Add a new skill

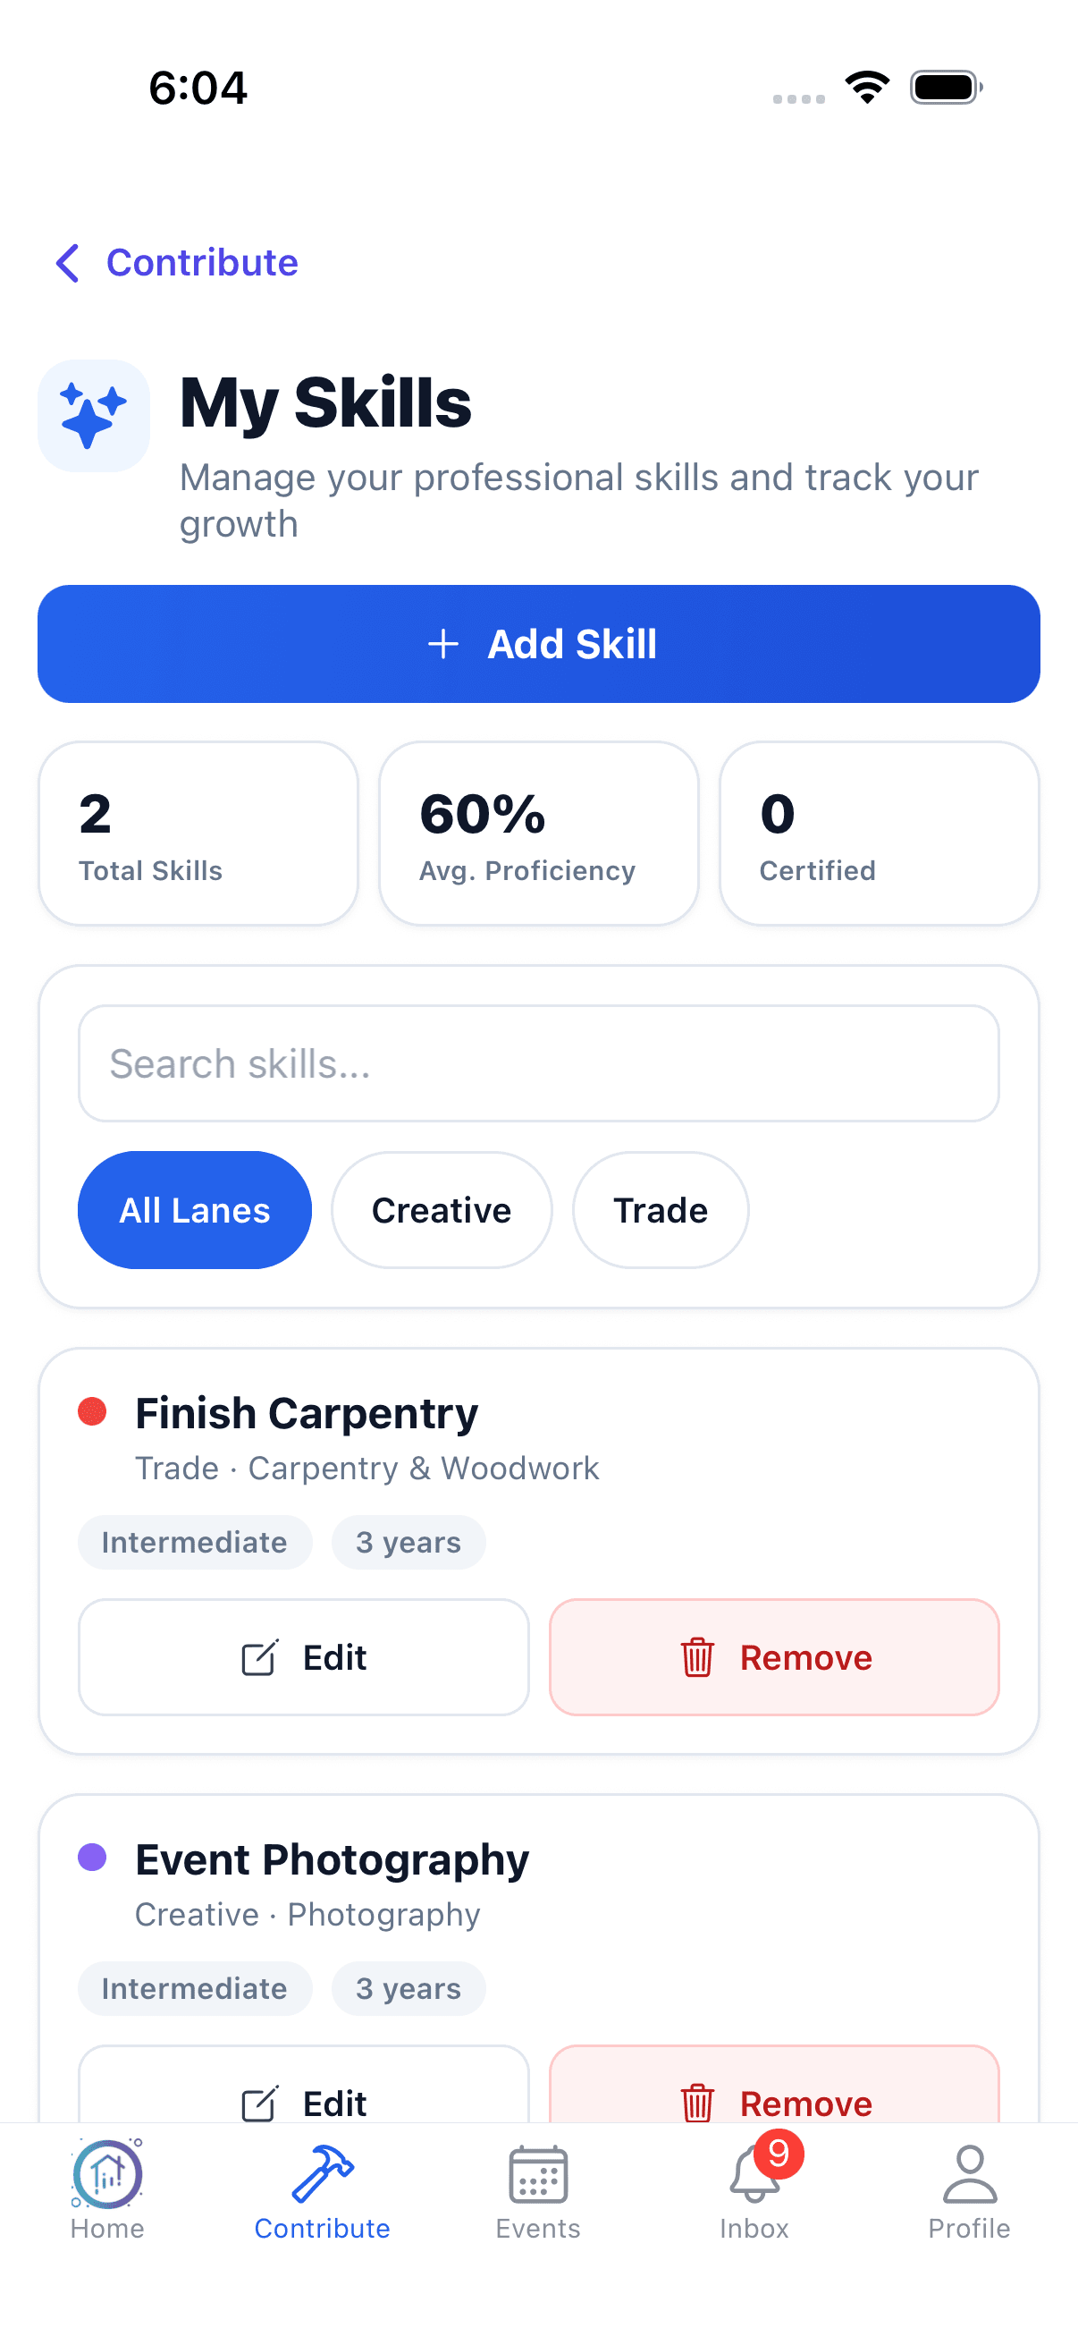pos(538,644)
